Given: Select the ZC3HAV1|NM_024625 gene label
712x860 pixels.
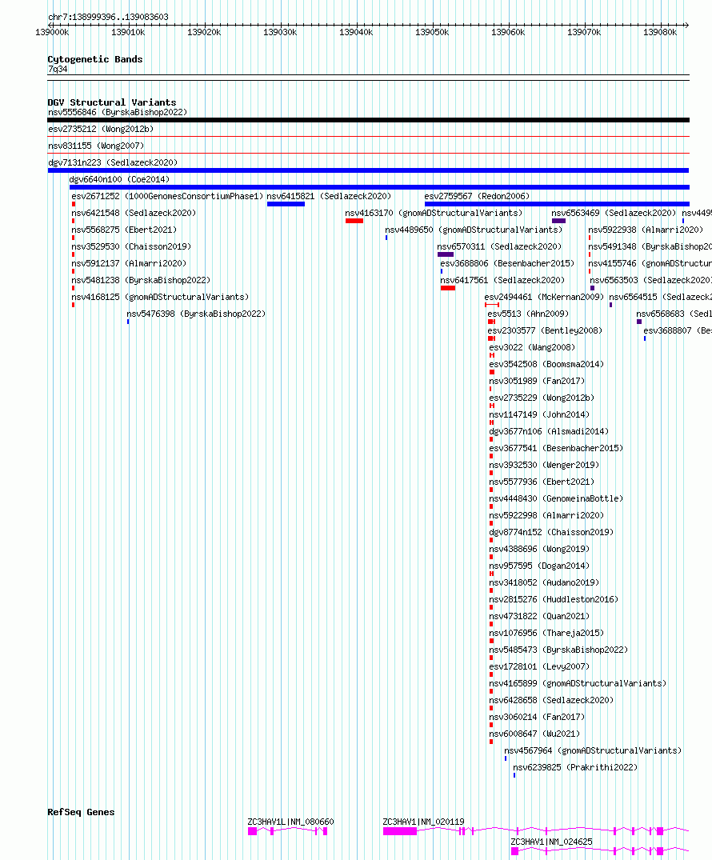Looking at the screenshot, I should point(552,842).
